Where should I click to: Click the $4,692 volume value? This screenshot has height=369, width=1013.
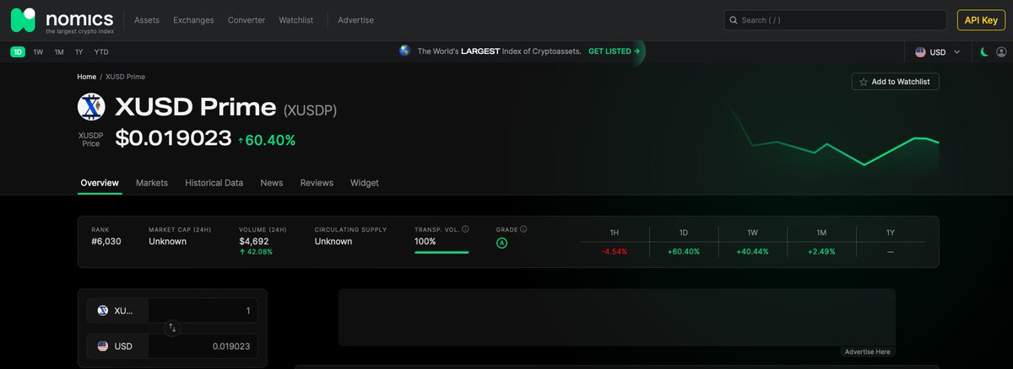[x=253, y=242]
